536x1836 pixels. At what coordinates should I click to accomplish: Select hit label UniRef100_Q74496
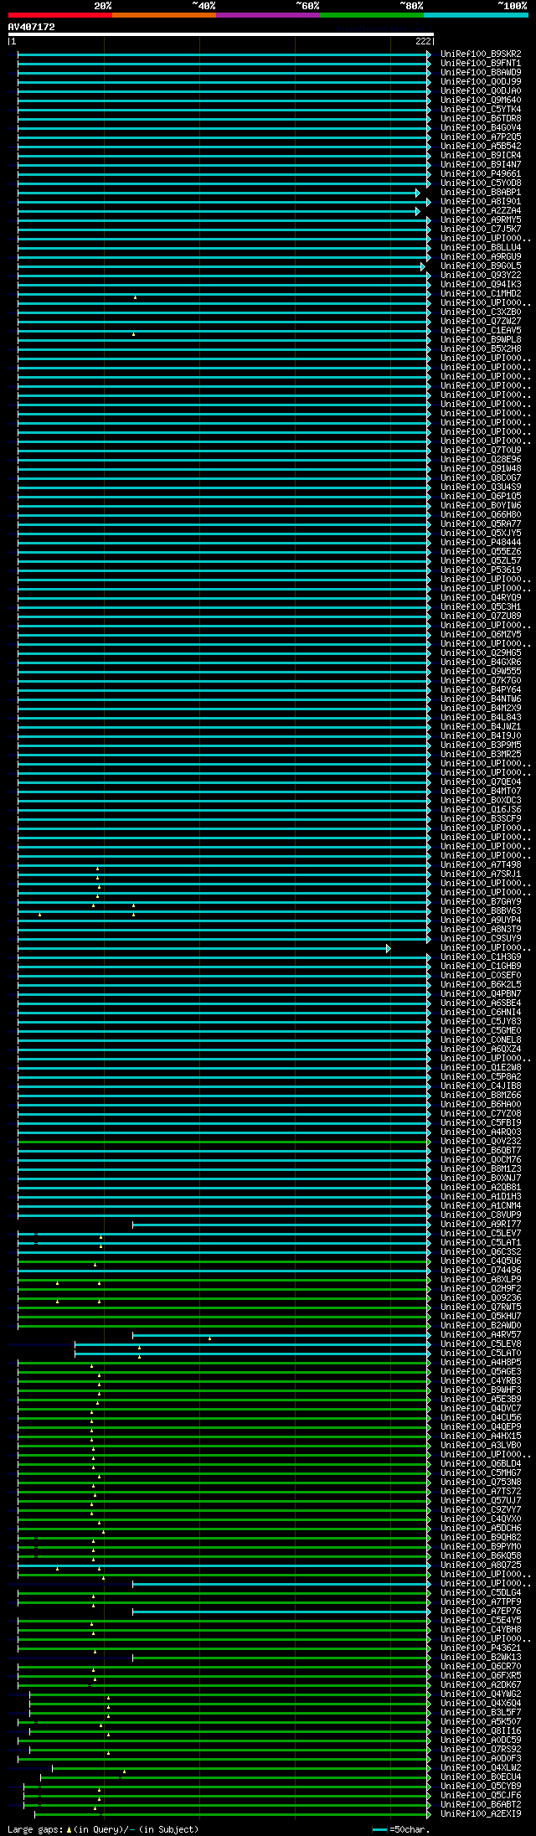(481, 1271)
